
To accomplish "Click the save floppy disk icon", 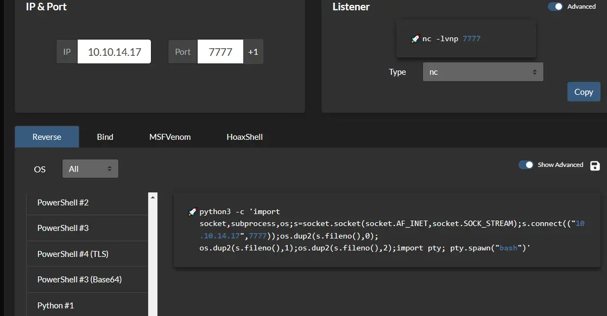I will (595, 166).
